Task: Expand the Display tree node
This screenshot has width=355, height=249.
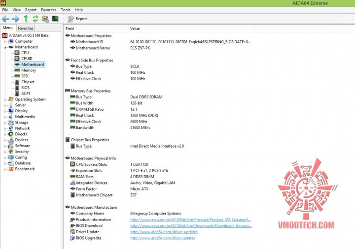Action: click(x=5, y=111)
